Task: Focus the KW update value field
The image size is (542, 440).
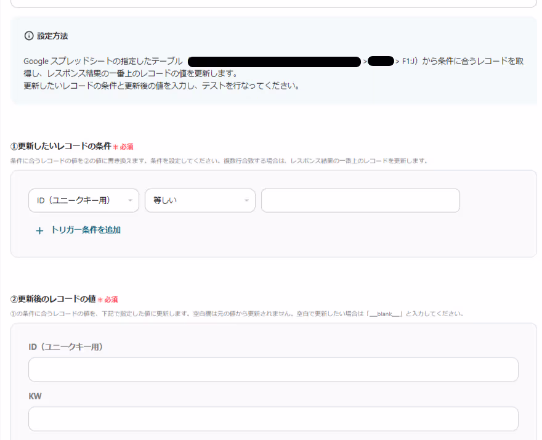Action: click(x=273, y=419)
